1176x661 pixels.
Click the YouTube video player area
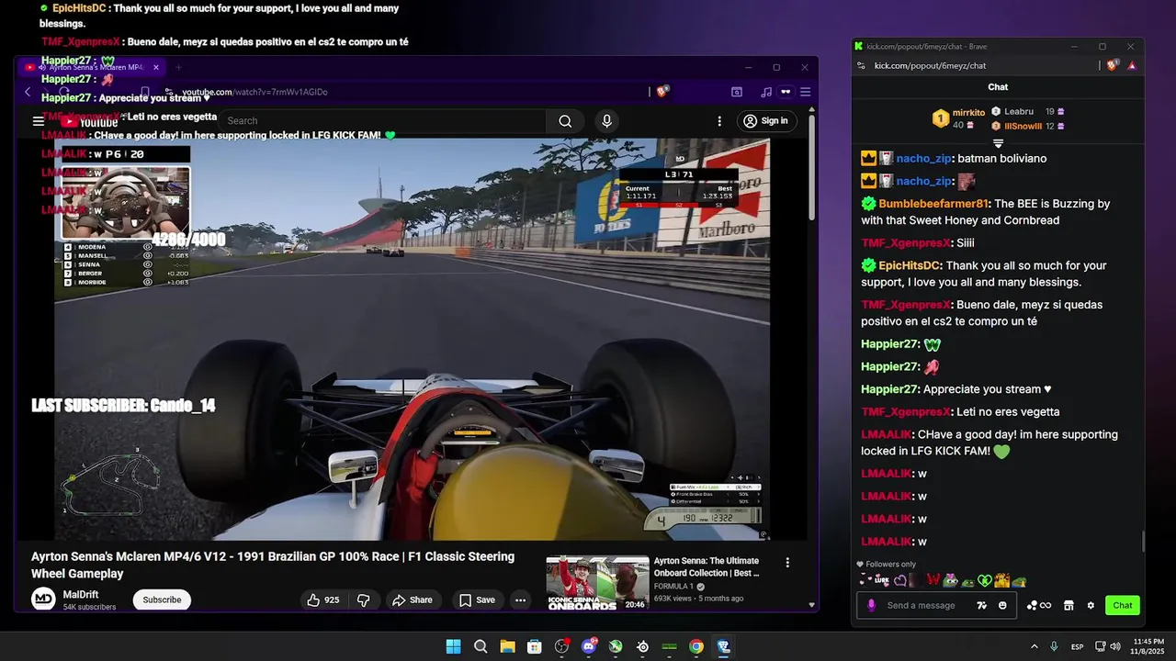click(x=412, y=339)
